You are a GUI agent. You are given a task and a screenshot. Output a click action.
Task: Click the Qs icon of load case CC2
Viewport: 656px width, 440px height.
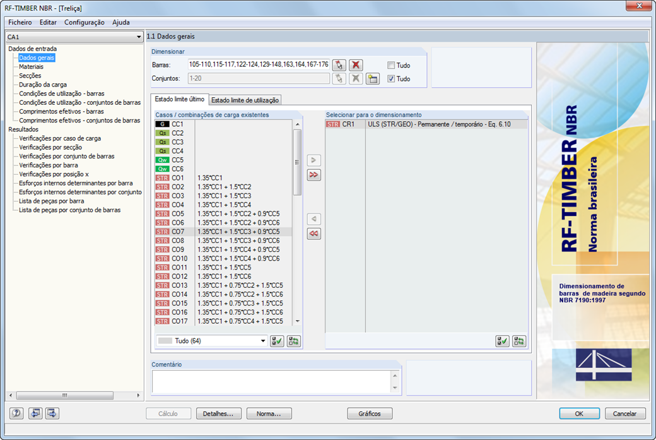162,133
